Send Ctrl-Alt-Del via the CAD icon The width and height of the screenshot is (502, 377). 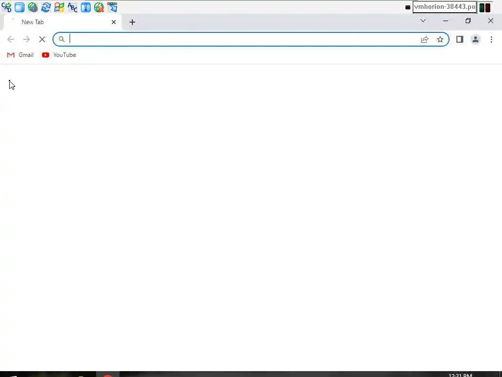pos(6,7)
